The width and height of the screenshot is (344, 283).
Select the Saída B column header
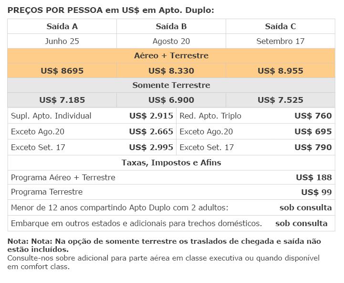(171, 26)
